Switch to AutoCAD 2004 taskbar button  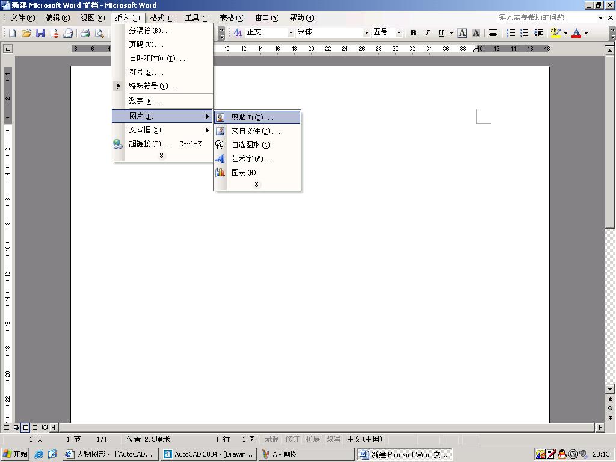click(x=209, y=454)
